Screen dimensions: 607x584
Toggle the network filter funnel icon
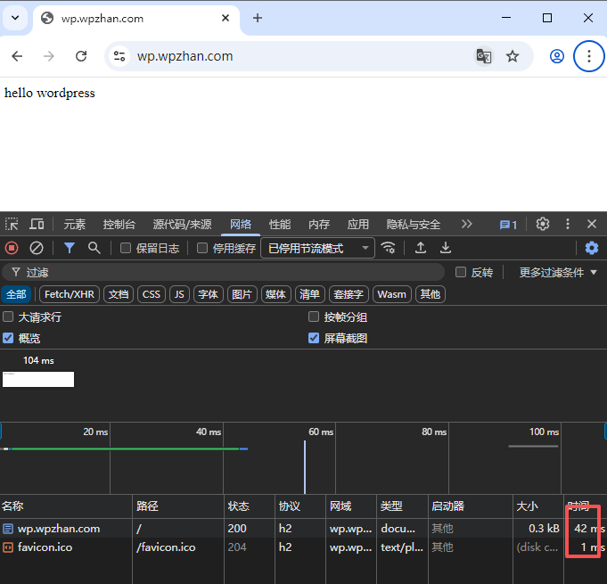(69, 248)
